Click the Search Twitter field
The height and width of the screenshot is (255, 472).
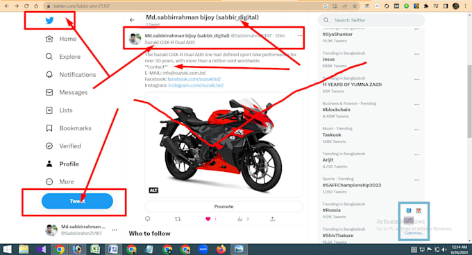pos(371,20)
